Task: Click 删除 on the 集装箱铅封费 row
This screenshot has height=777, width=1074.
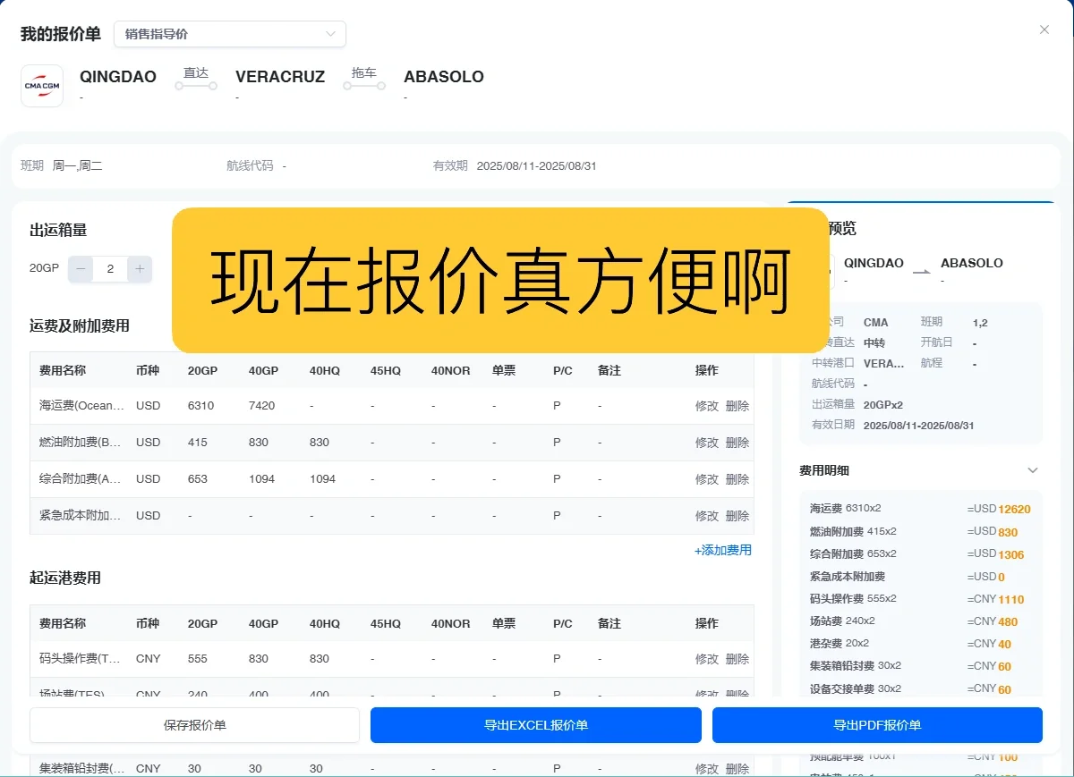Action: coord(736,767)
